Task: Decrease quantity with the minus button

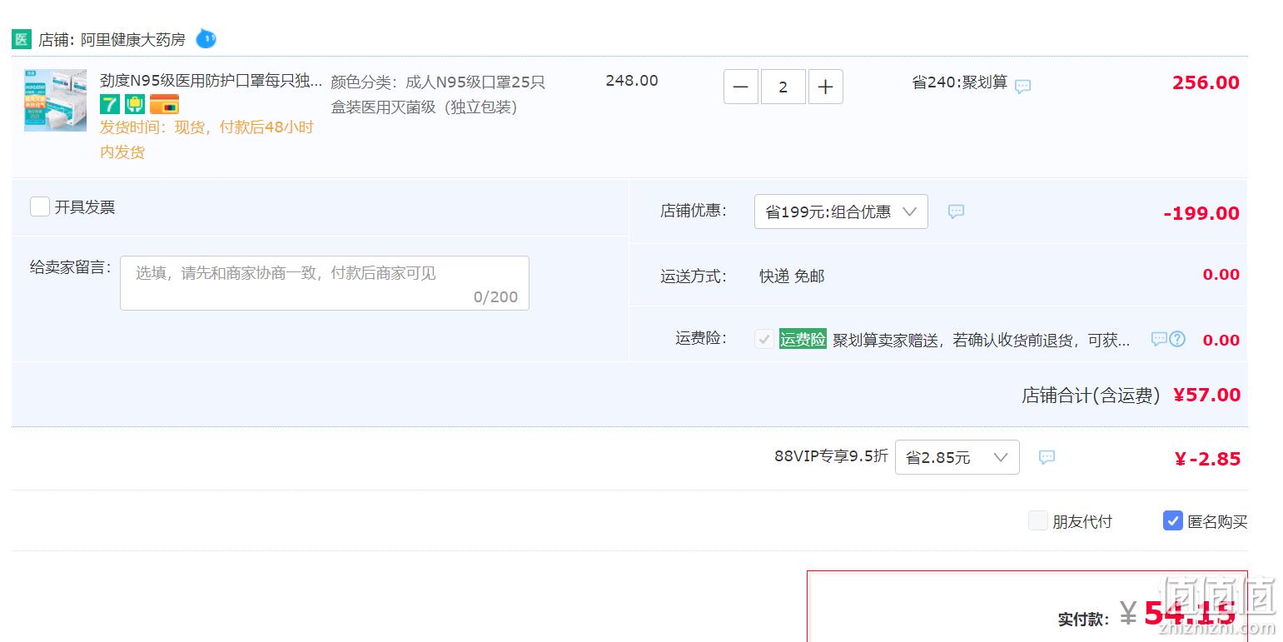Action: coord(741,87)
